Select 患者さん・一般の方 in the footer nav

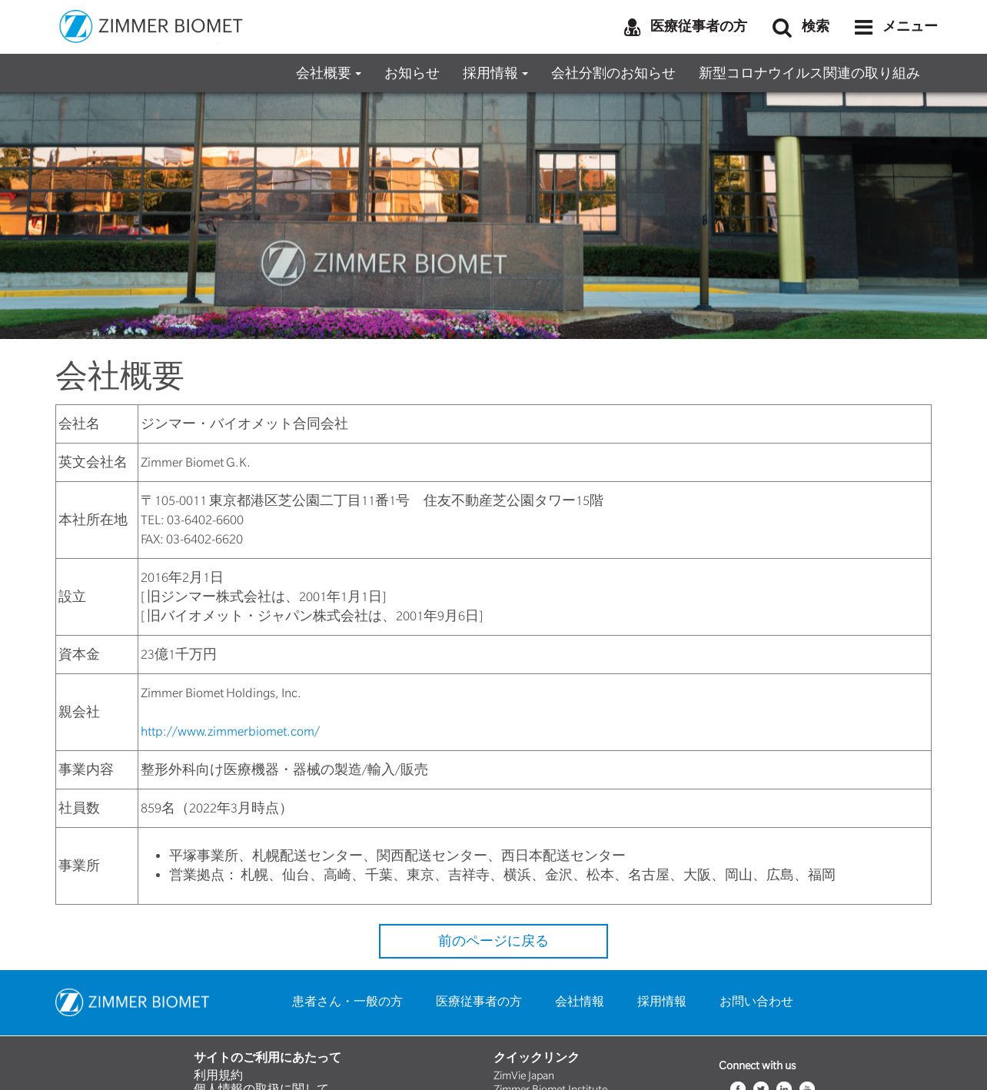coord(347,1002)
